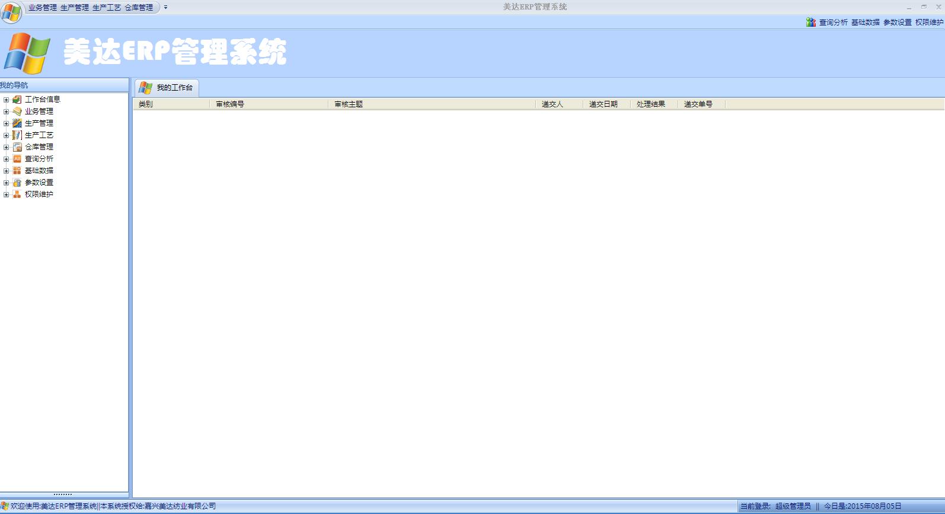The image size is (945, 514).
Task: Expand the 参数设置 tree node
Action: [6, 183]
